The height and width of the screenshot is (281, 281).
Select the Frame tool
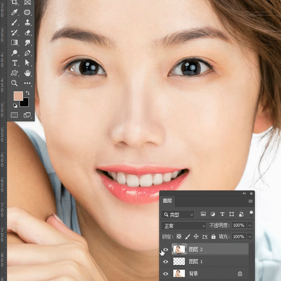coord(27,2)
